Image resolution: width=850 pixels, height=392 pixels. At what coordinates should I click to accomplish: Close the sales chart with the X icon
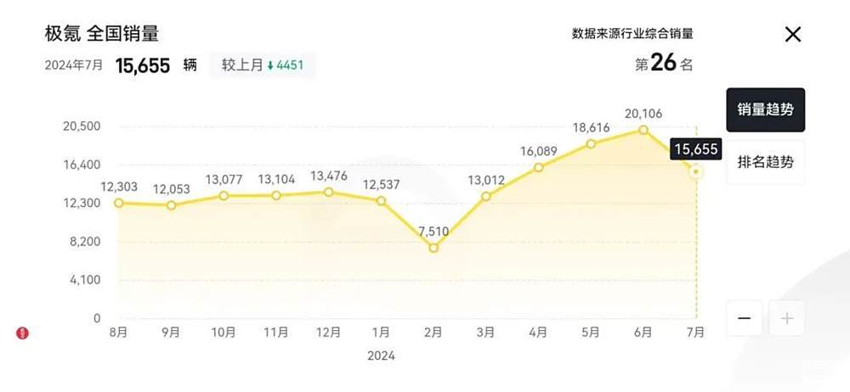pos(792,35)
